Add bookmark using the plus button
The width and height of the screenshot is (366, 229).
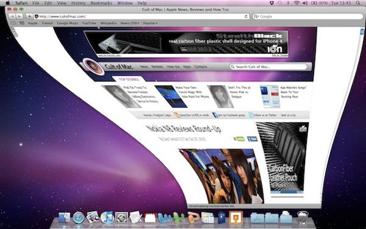coord(29,16)
